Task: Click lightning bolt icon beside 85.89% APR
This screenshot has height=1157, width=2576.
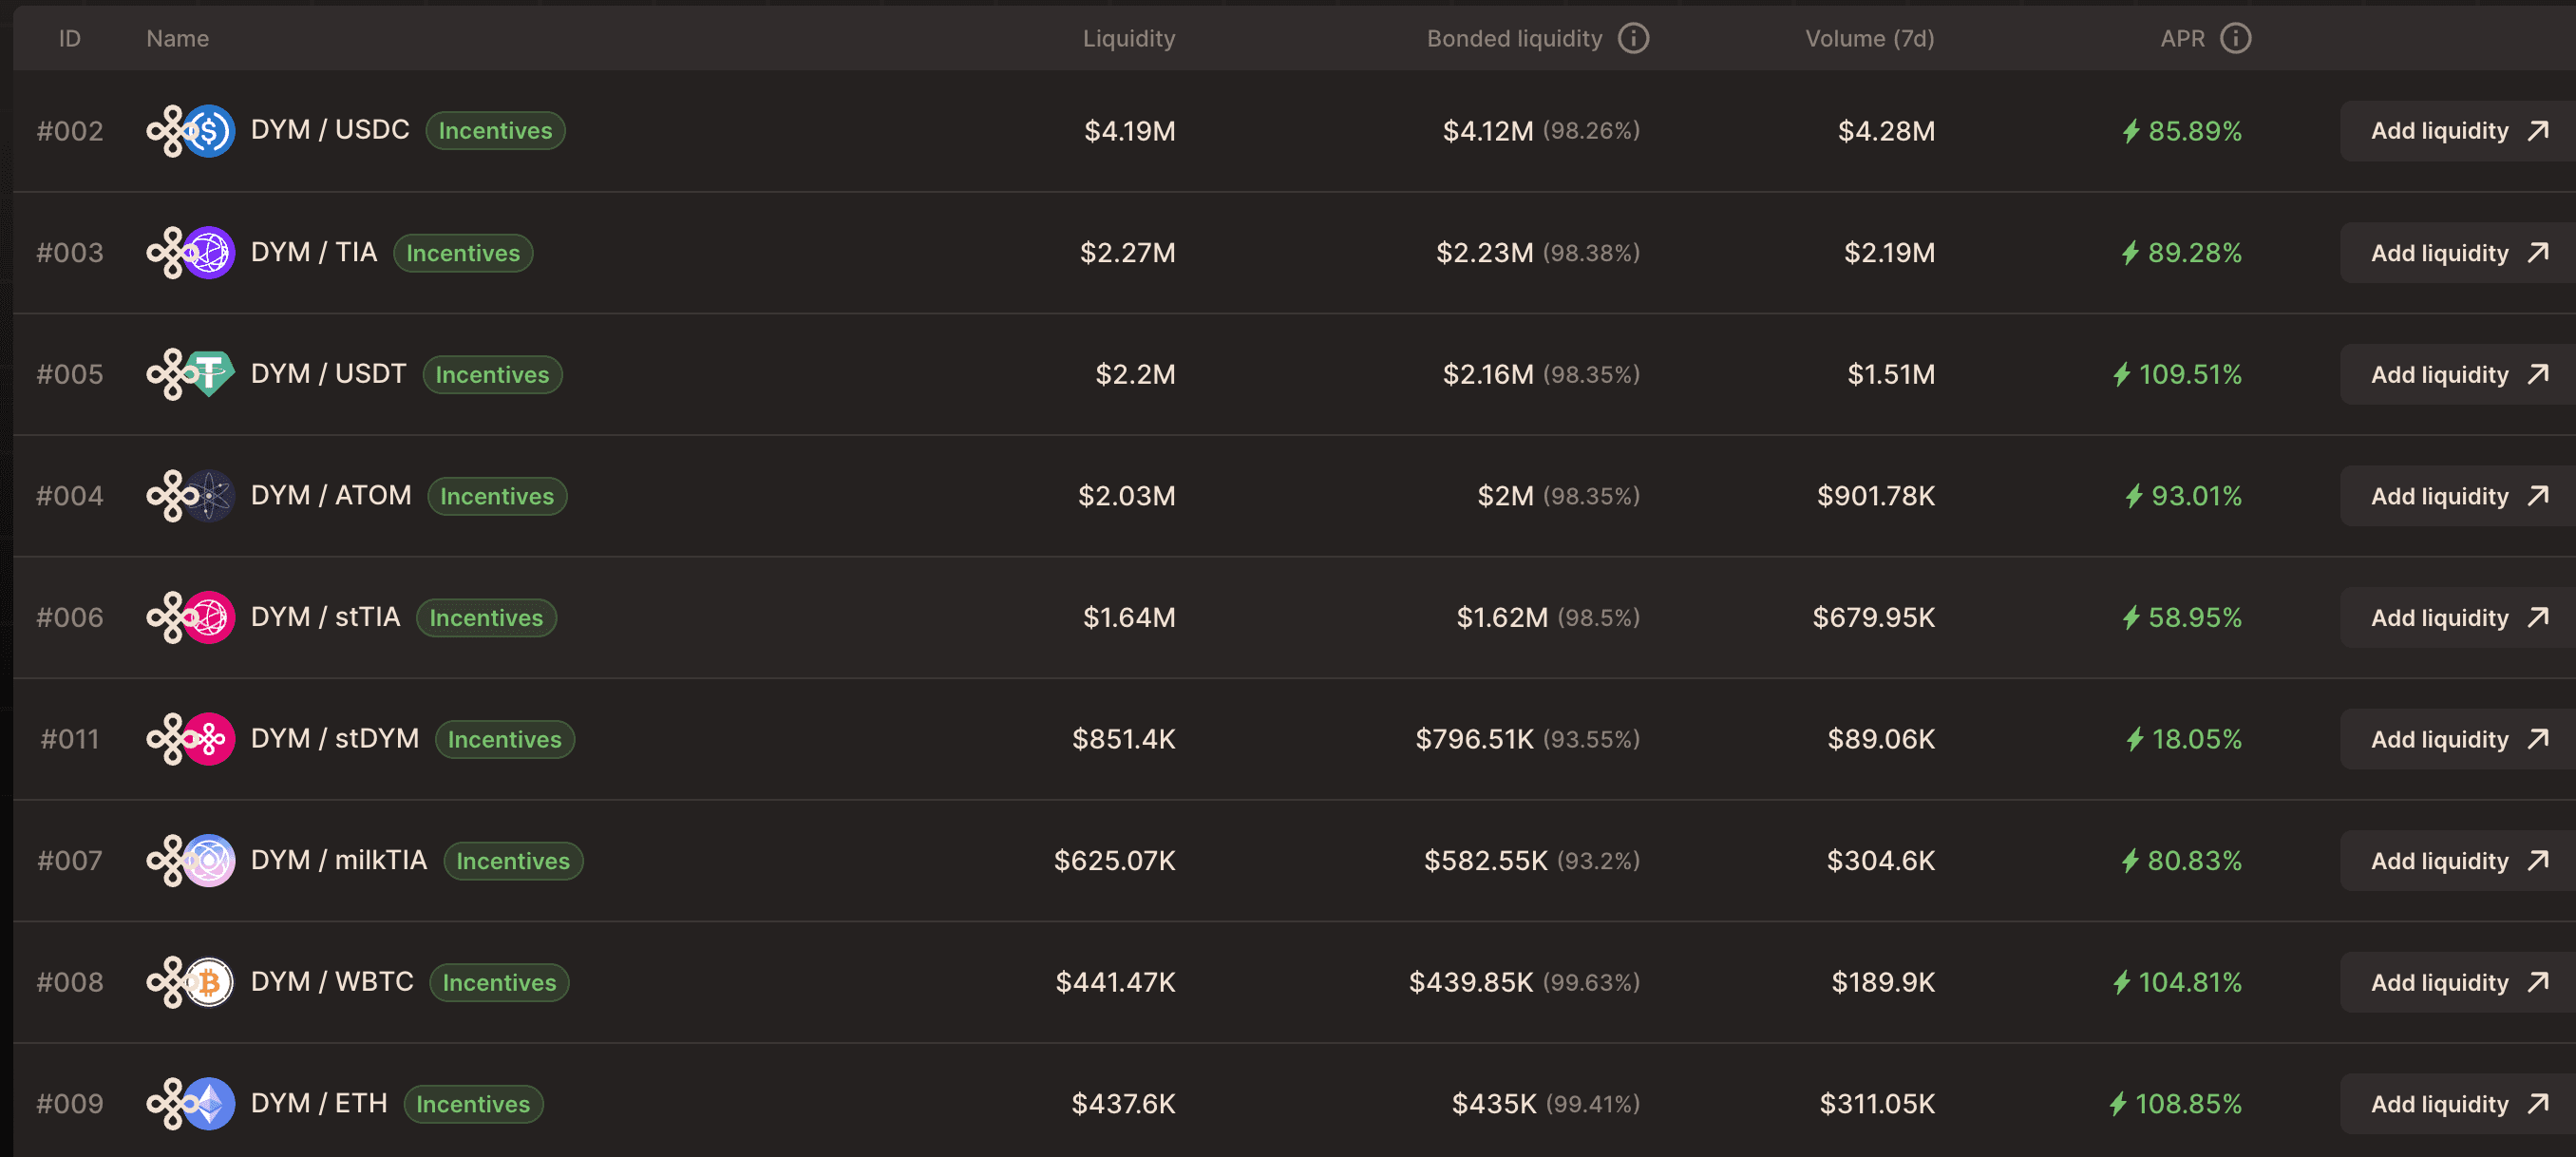Action: [2130, 131]
